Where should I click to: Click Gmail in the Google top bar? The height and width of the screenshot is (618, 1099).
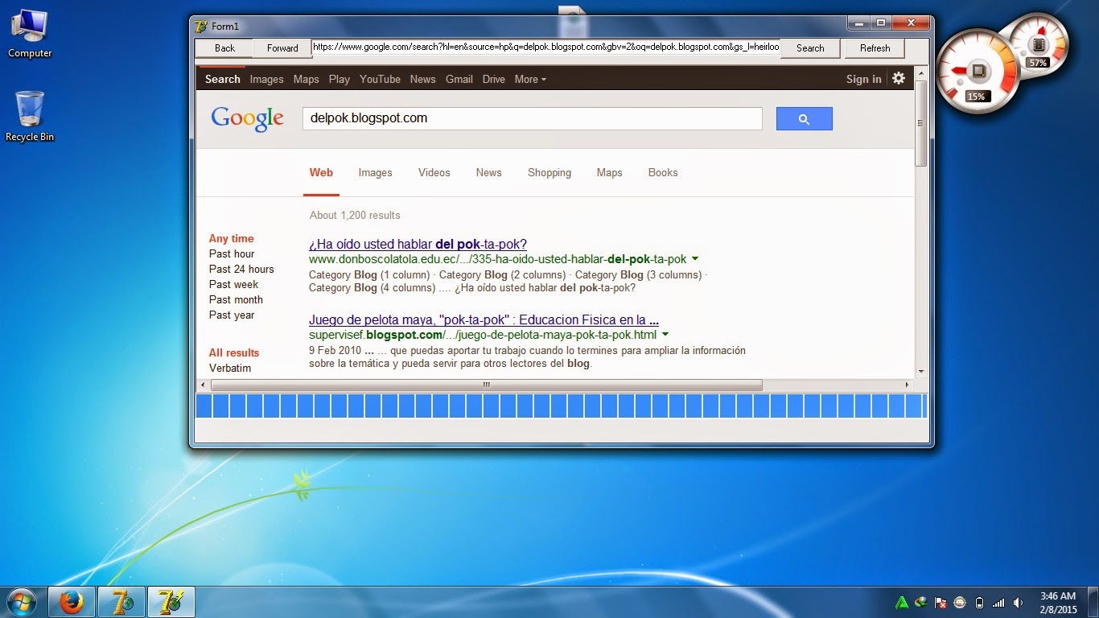pos(459,79)
